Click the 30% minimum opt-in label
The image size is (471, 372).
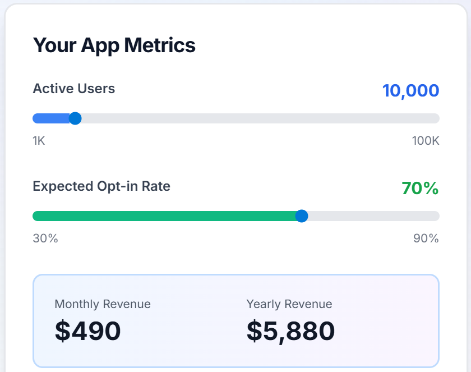click(45, 238)
